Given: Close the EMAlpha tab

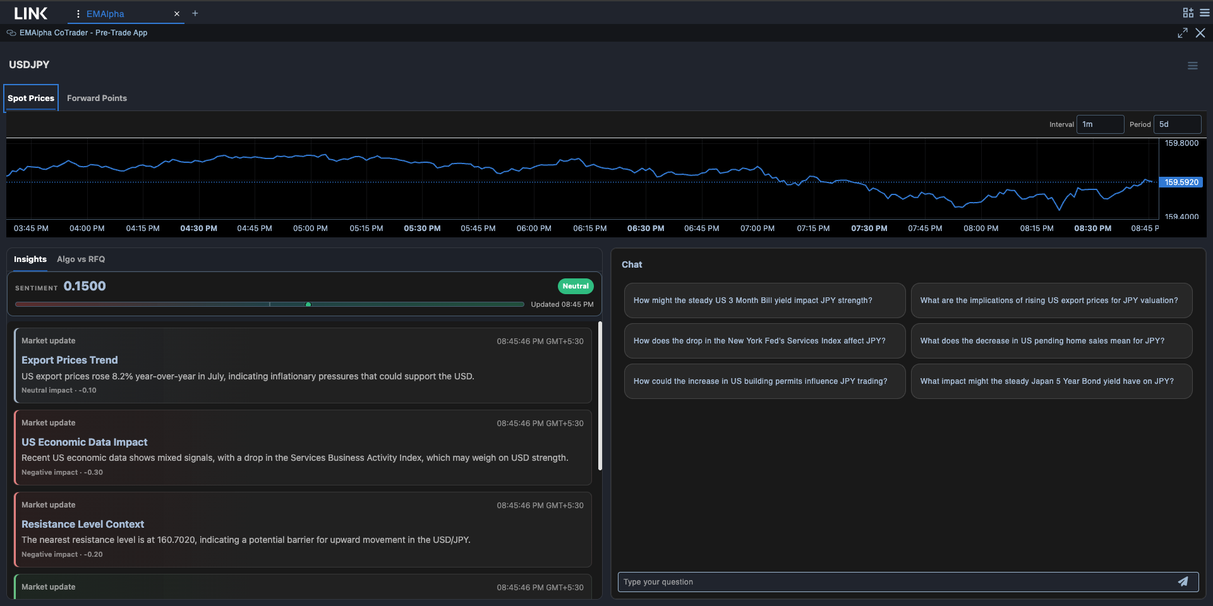Looking at the screenshot, I should click(177, 14).
